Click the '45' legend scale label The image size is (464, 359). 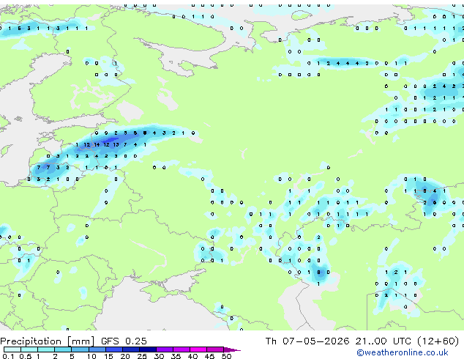click(209, 356)
